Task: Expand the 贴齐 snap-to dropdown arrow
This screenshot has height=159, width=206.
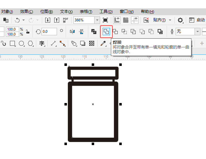Action: click(170, 20)
